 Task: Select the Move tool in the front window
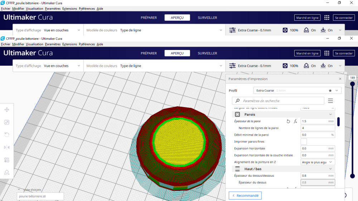[x=7, y=110]
